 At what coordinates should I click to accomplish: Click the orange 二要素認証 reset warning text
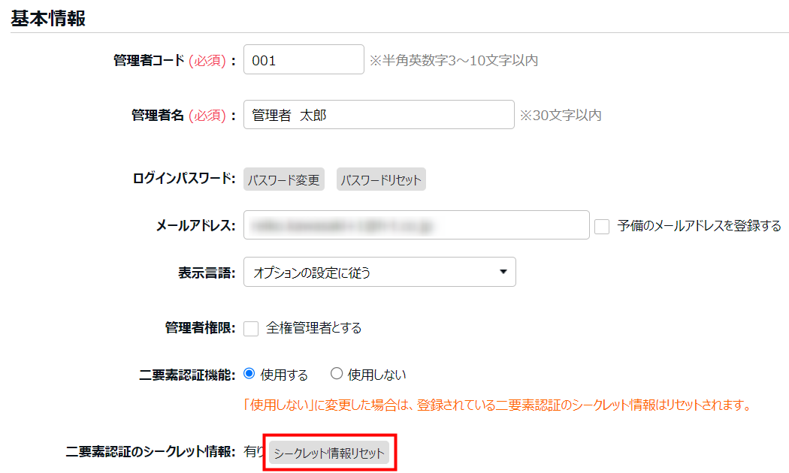[x=497, y=405]
